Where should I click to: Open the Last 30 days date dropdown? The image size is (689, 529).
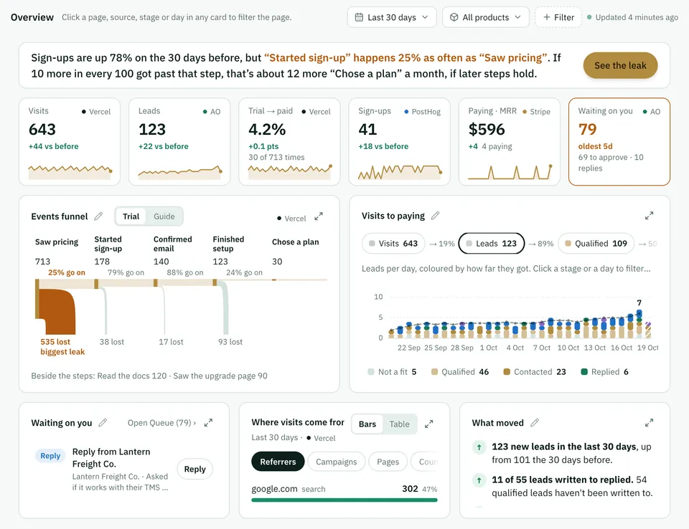click(392, 17)
